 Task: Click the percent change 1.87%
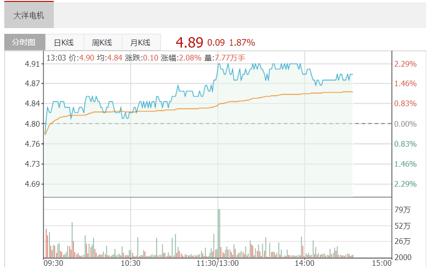point(242,42)
